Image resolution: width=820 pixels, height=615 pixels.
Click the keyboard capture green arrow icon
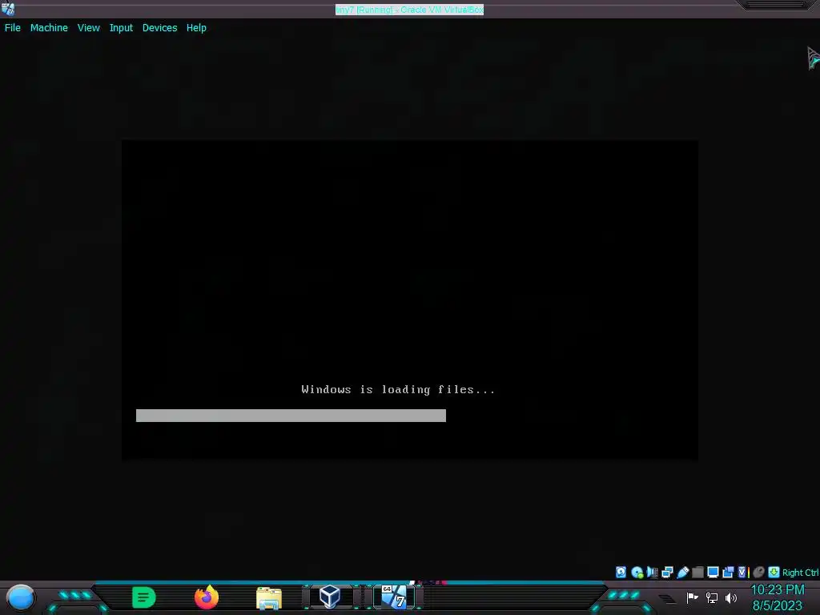(774, 572)
